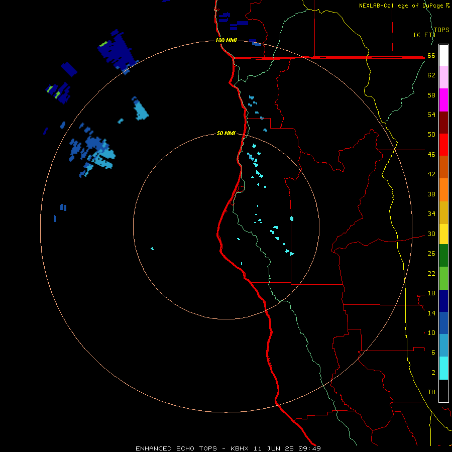The width and height of the screenshot is (452, 452).
Task: Click the "ENHANCED ECHO TOPS" product title
Action: pyautogui.click(x=176, y=448)
